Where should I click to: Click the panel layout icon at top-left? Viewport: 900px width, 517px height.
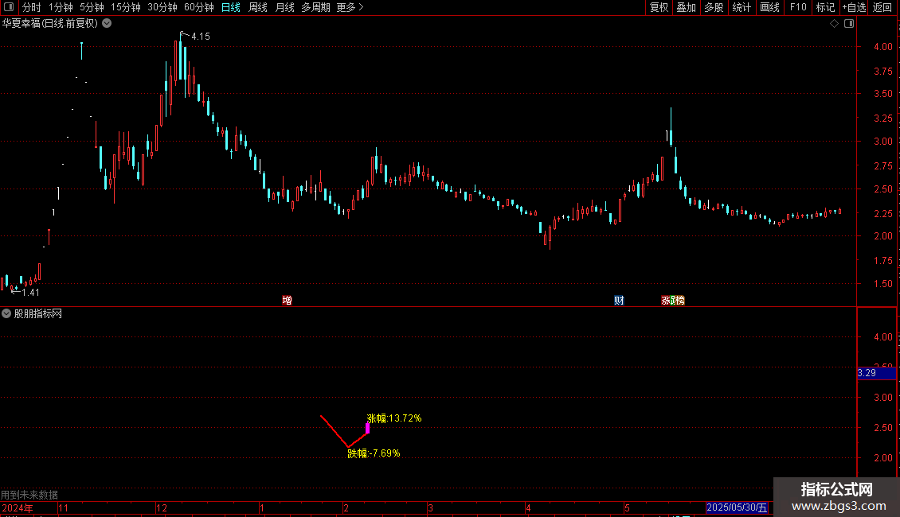(x=9, y=7)
